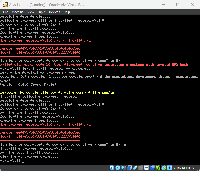Viewport: 200px width, 171px height.
Task: Click the USB devices status icon
Action: 135,168
